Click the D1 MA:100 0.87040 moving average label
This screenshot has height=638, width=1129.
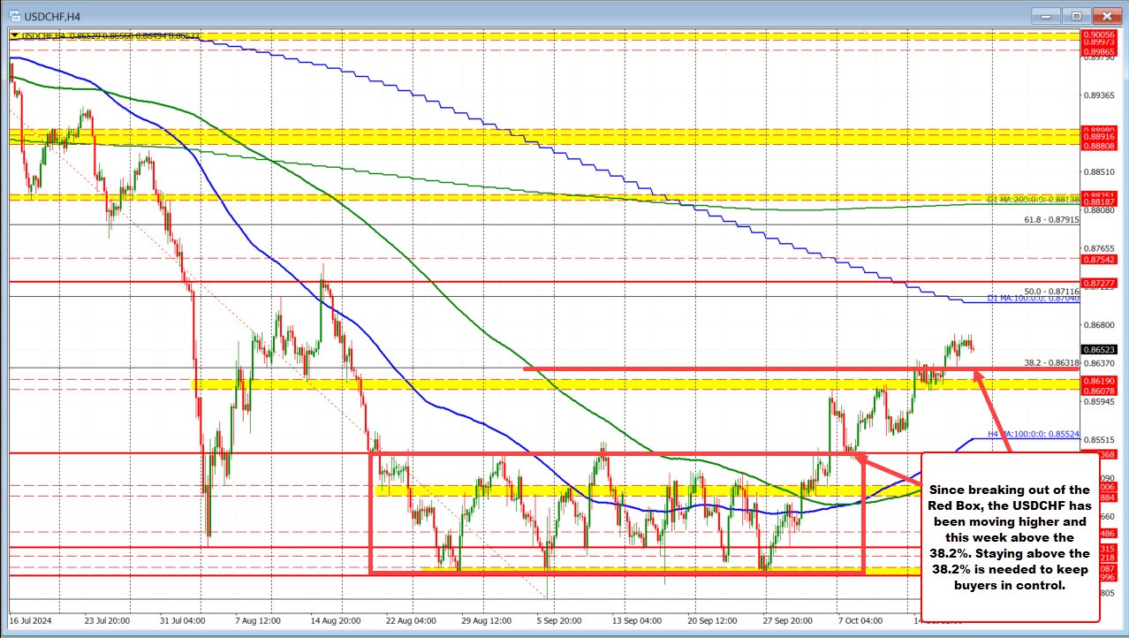tap(1033, 299)
